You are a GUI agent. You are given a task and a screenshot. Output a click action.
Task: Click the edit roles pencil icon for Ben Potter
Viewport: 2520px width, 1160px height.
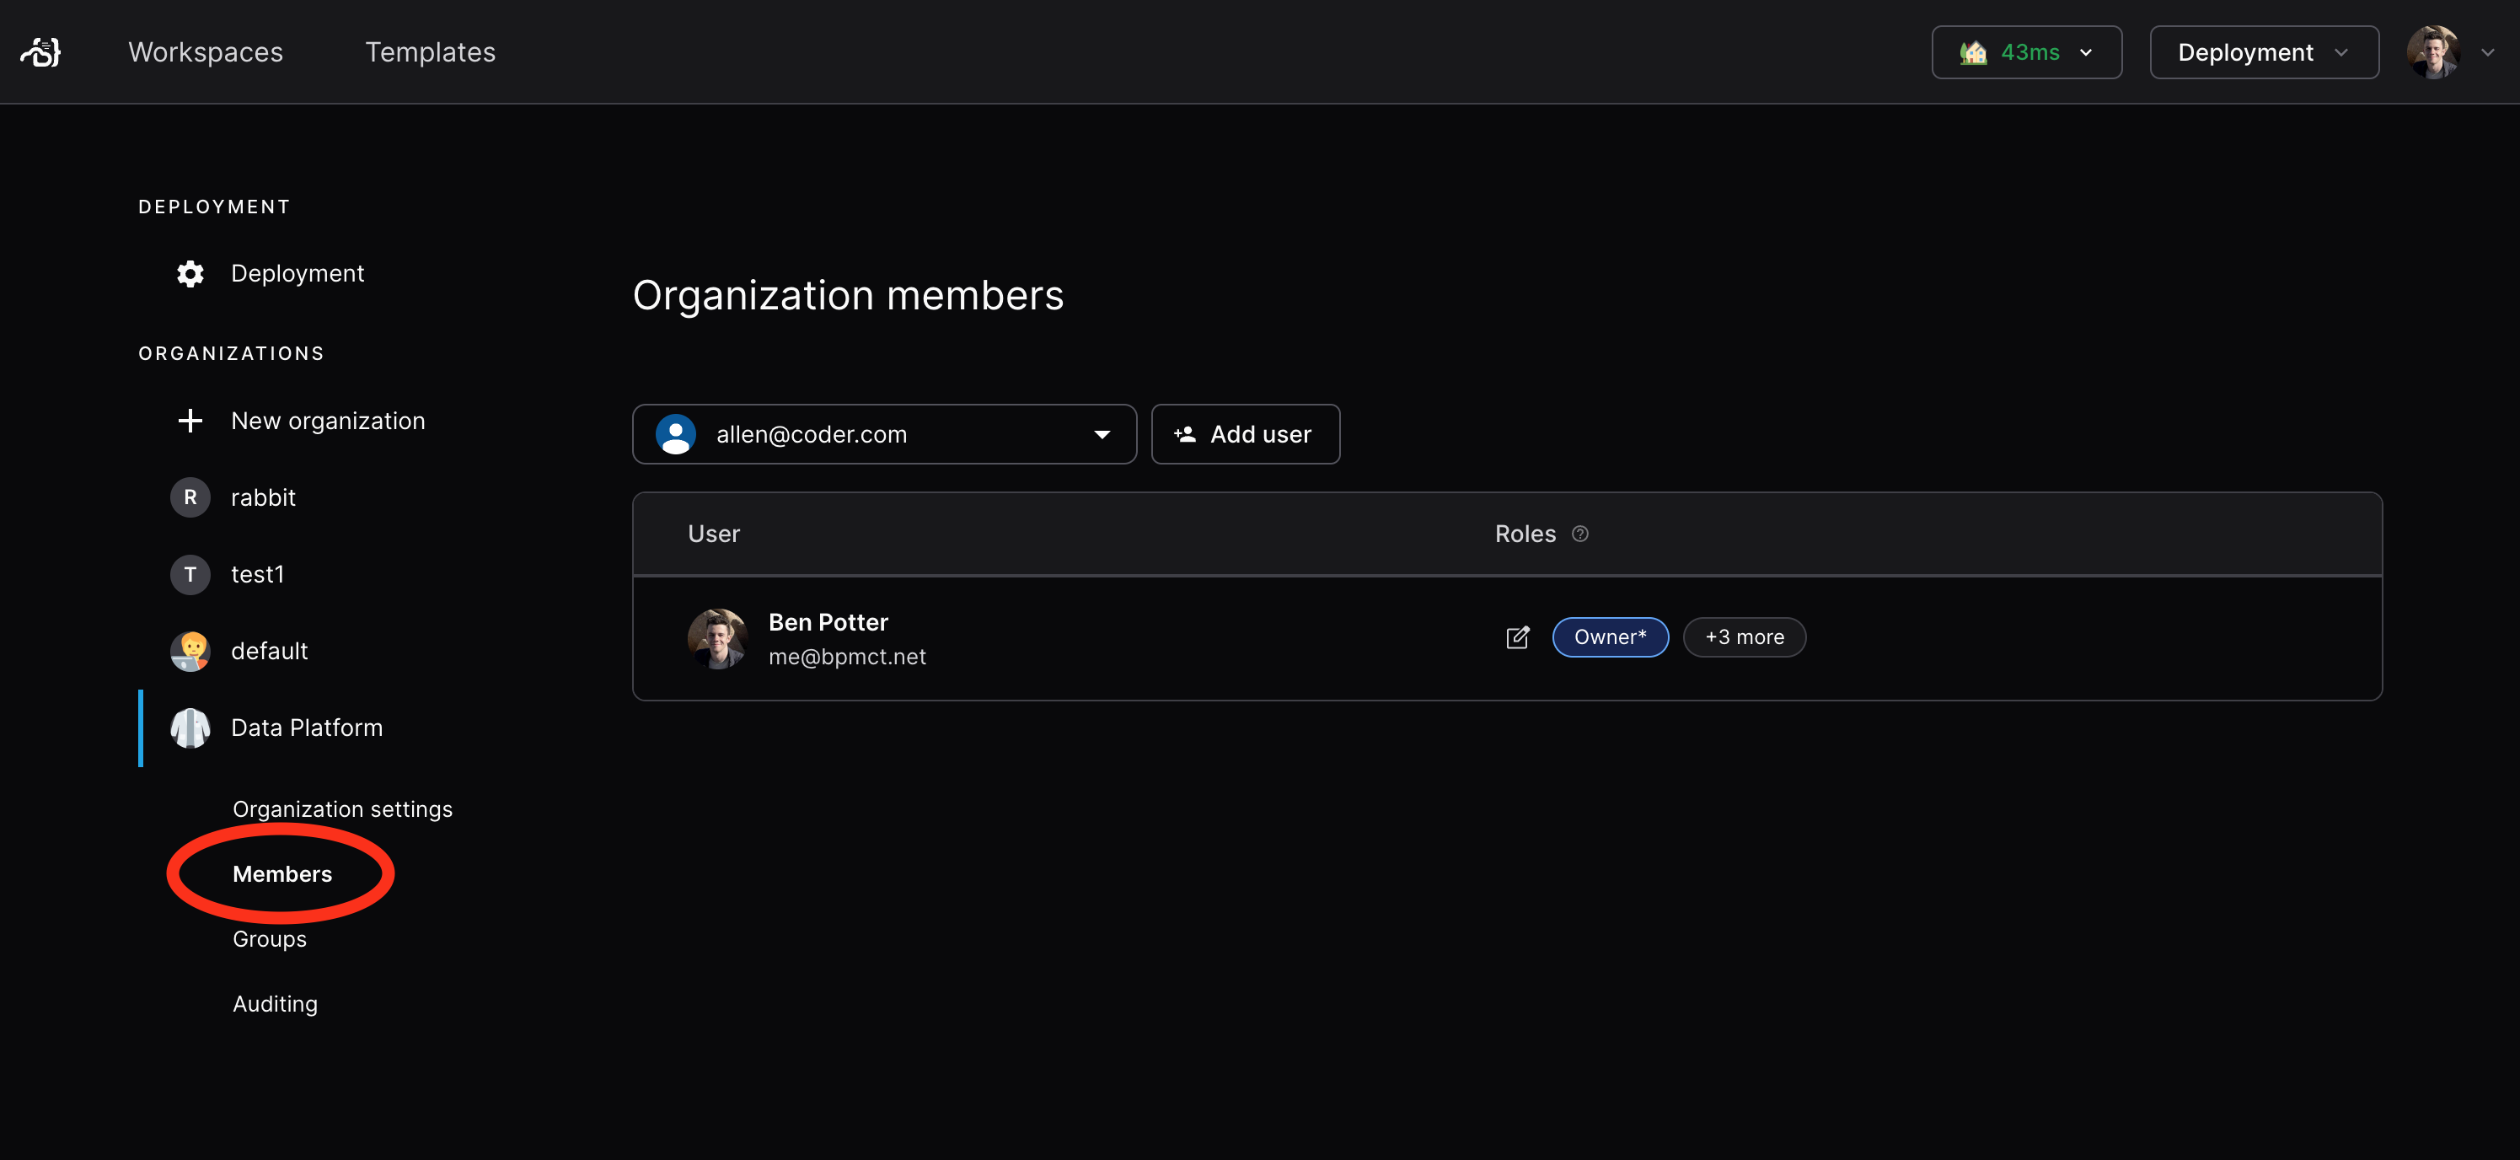click(1517, 637)
